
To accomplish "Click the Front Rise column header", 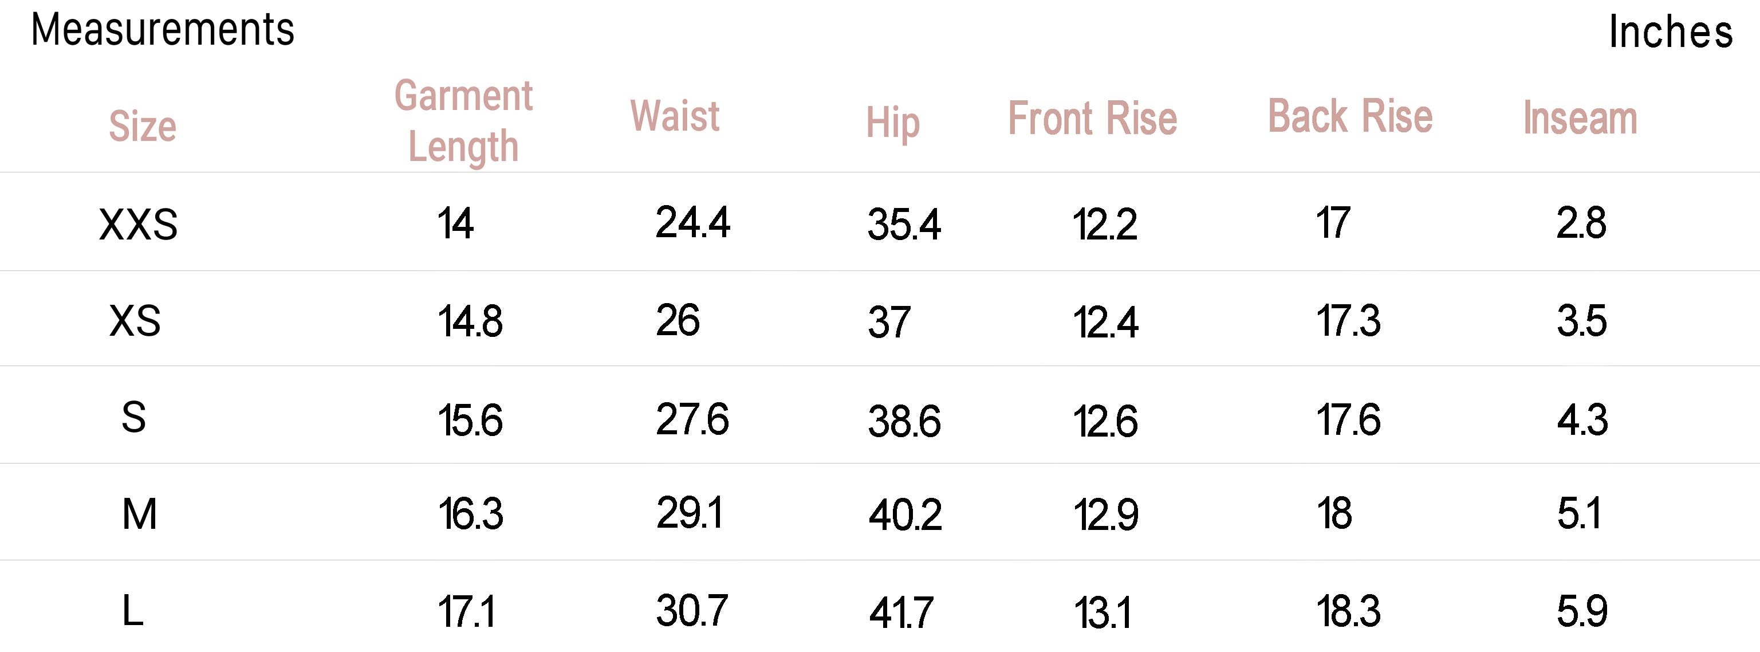I will click(x=1092, y=118).
